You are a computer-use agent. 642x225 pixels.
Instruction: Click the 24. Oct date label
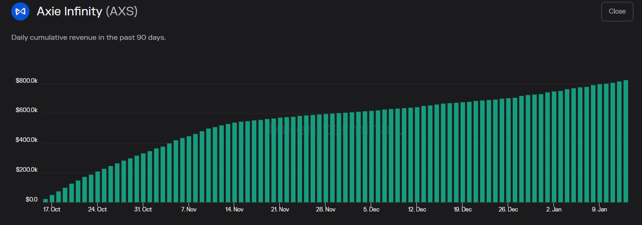97,210
